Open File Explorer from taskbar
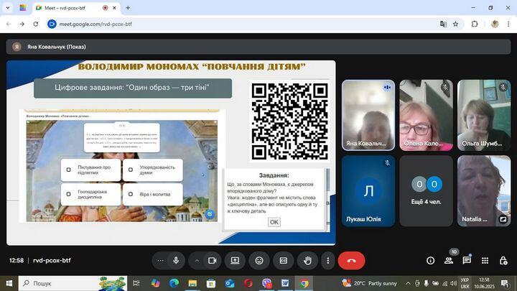The width and height of the screenshot is (517, 291). (192, 283)
